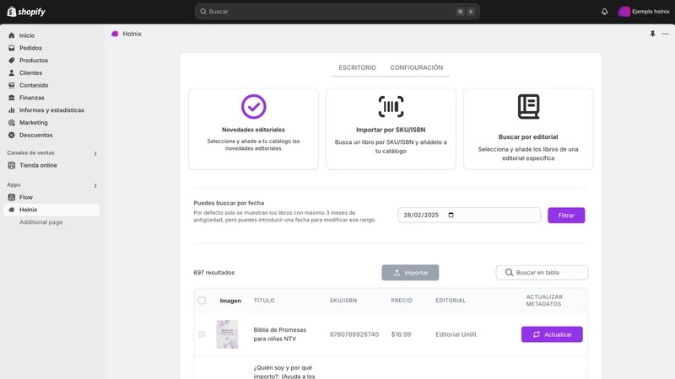The width and height of the screenshot is (675, 379).
Task: Click the Importar button
Action: pos(410,272)
